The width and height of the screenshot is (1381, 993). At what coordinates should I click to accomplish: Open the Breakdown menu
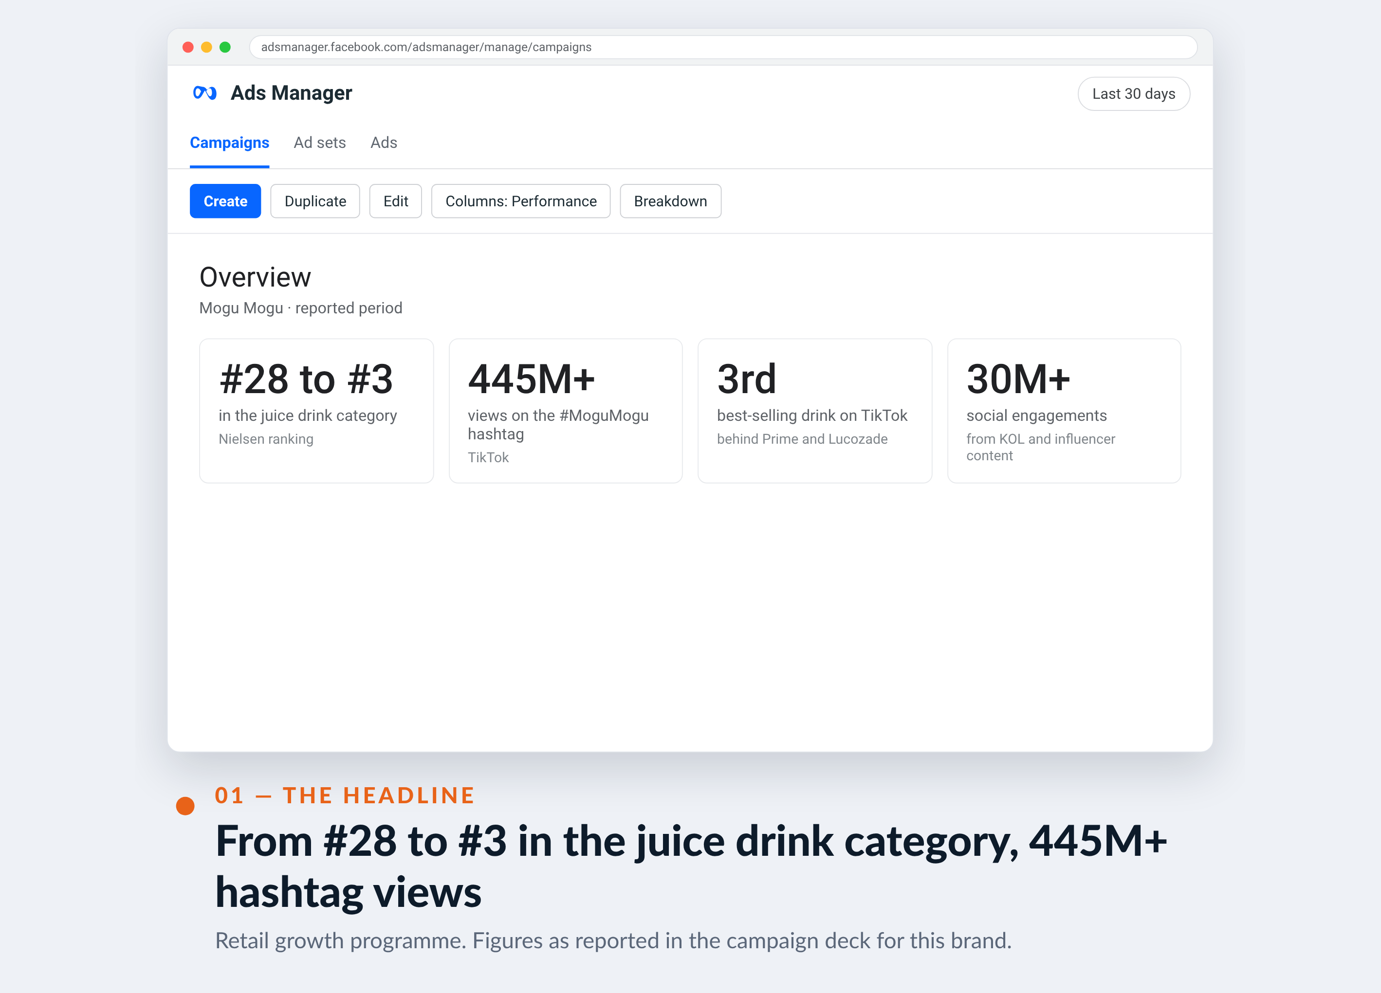pyautogui.click(x=670, y=201)
